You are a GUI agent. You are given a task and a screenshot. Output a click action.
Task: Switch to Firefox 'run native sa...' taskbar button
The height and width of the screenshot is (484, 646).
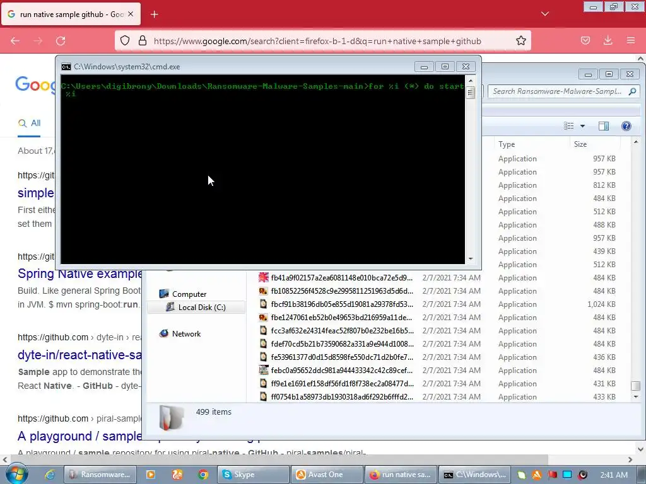coord(401,475)
